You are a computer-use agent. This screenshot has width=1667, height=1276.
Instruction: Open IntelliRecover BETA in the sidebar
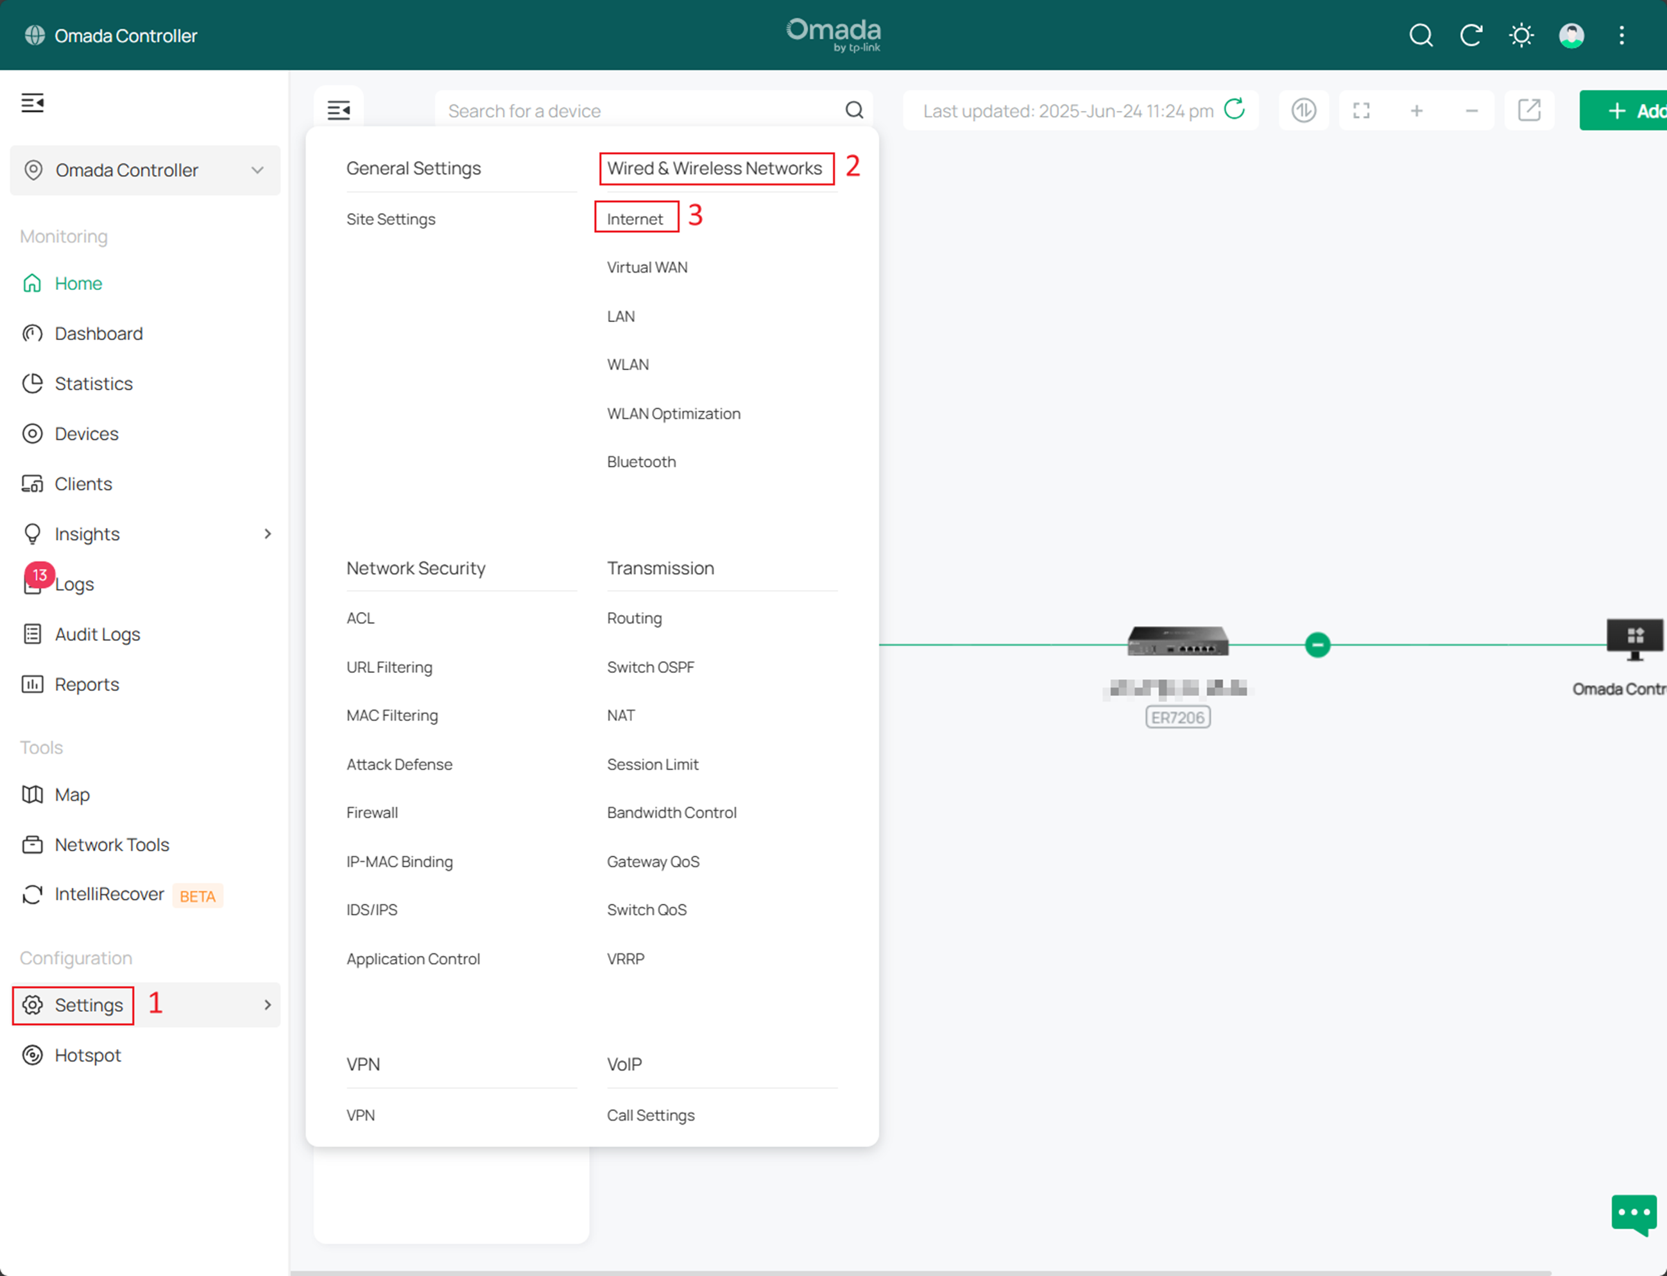(144, 895)
